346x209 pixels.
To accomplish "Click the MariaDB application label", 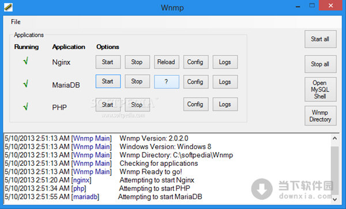I will 66,85.
